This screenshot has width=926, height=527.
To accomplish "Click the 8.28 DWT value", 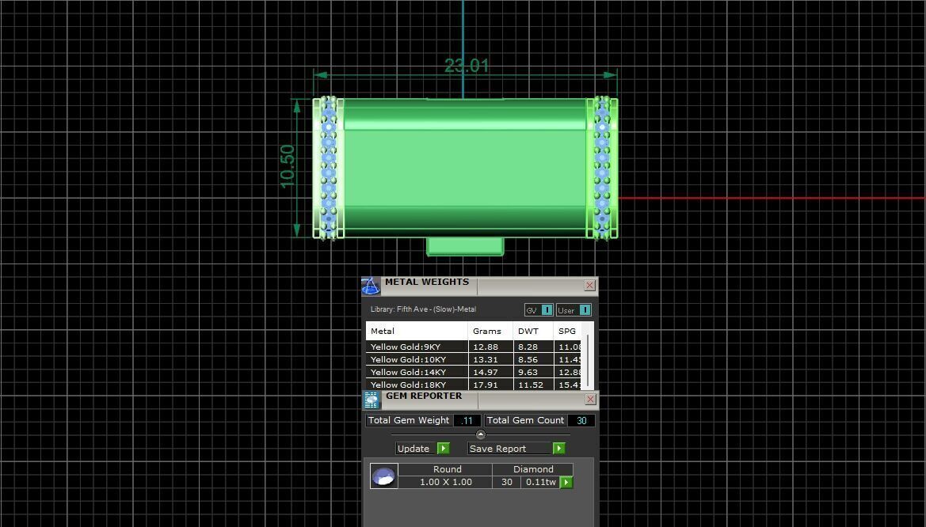I will (528, 347).
